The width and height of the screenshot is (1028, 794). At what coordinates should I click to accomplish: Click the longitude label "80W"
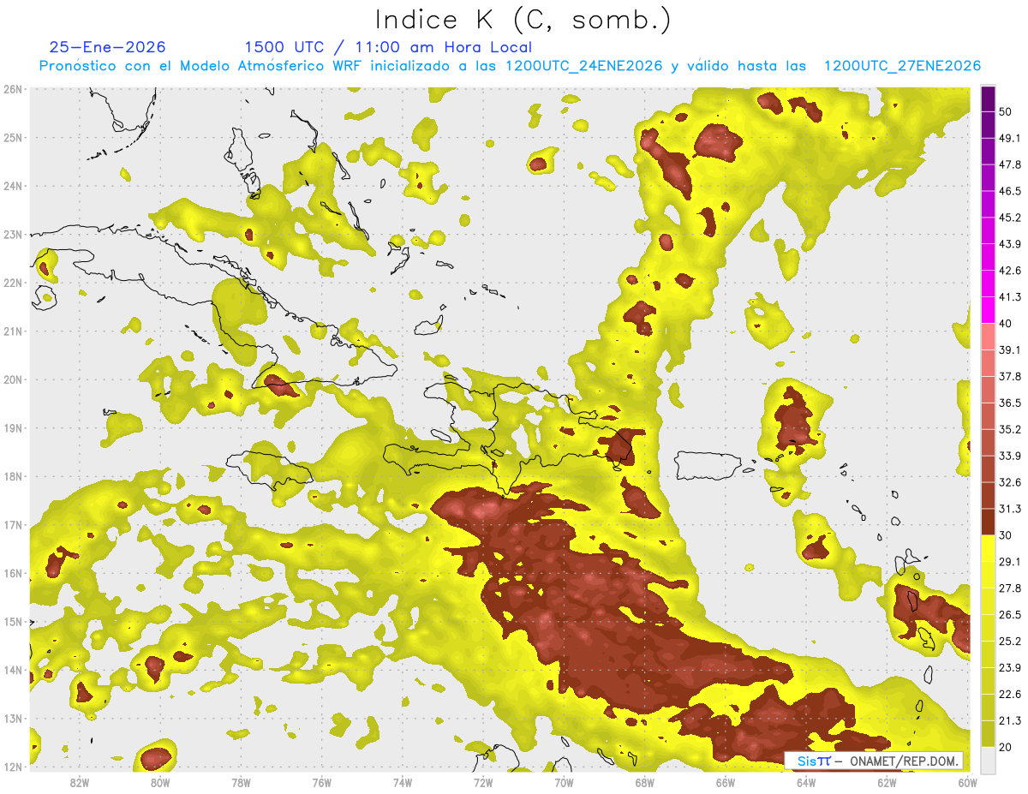(159, 783)
